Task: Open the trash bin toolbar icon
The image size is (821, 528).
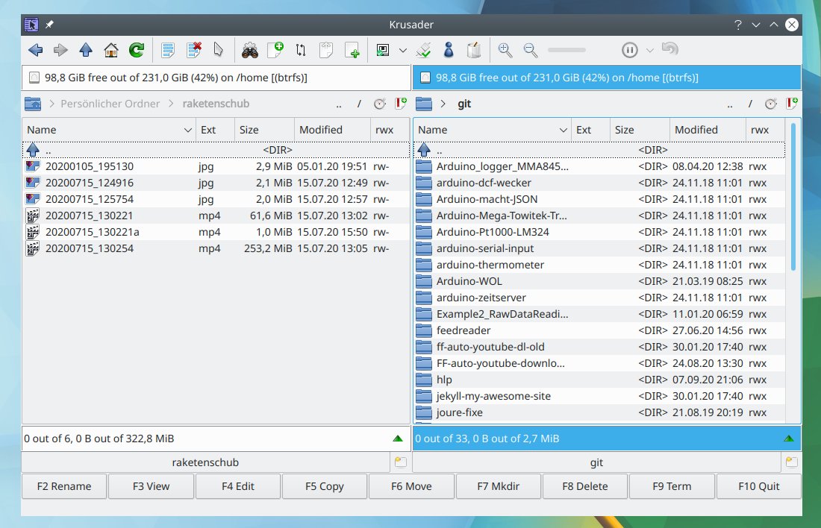Action: (x=475, y=50)
